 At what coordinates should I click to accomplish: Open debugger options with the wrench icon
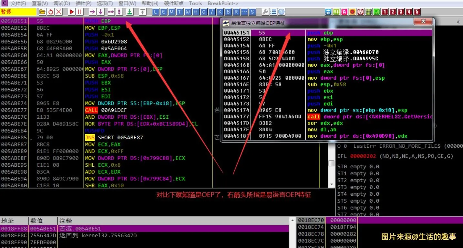tap(265, 12)
